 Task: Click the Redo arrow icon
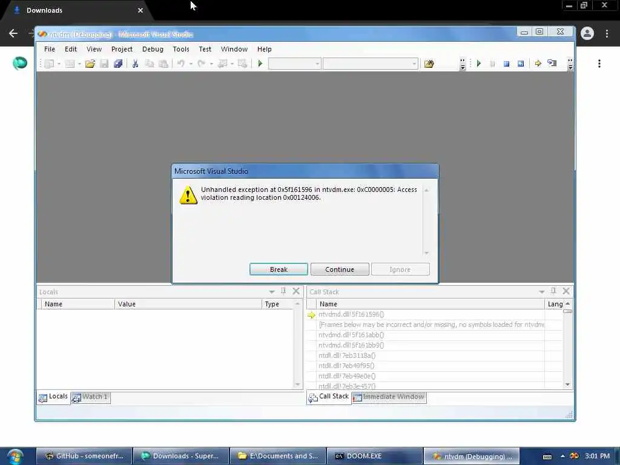pyautogui.click(x=201, y=64)
